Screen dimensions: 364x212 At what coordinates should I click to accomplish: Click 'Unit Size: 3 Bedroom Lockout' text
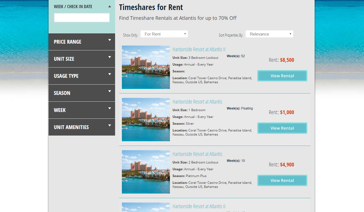point(195,58)
